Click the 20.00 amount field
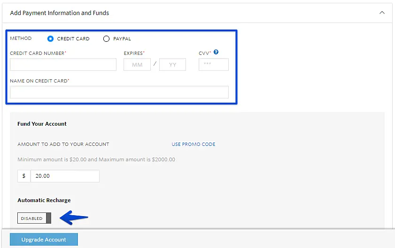395x248 pixels. (x=65, y=176)
